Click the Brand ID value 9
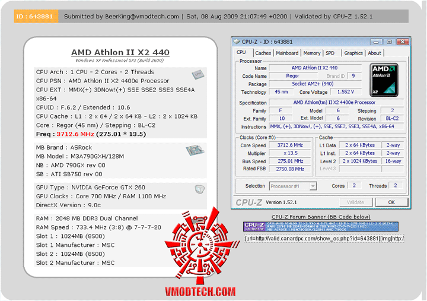Viewport: 427px width, 301px height. click(x=353, y=76)
